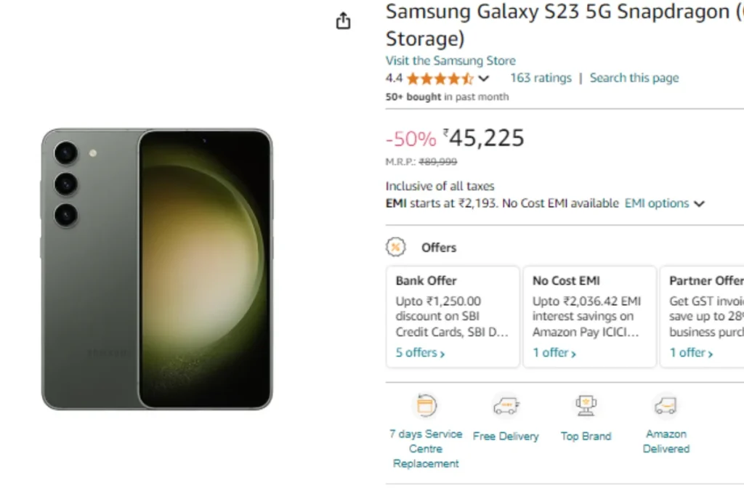The height and width of the screenshot is (496, 744).
Task: Select the Bank Offer card
Action: tap(453, 317)
